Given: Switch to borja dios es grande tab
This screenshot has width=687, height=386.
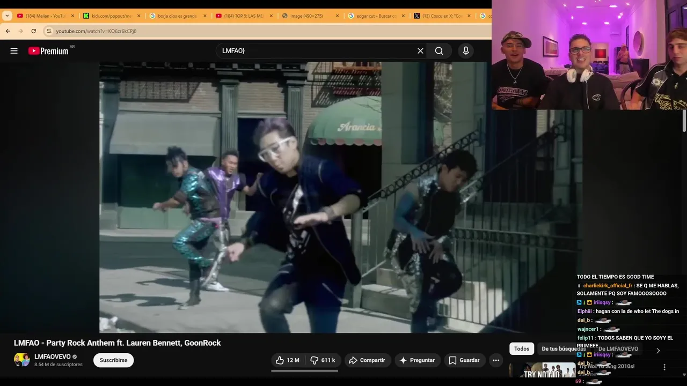Looking at the screenshot, I should coord(178,16).
